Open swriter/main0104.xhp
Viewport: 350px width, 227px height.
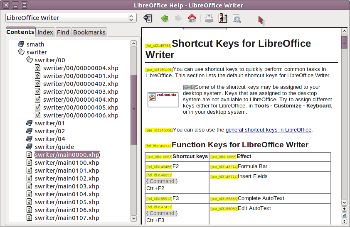pos(67,194)
